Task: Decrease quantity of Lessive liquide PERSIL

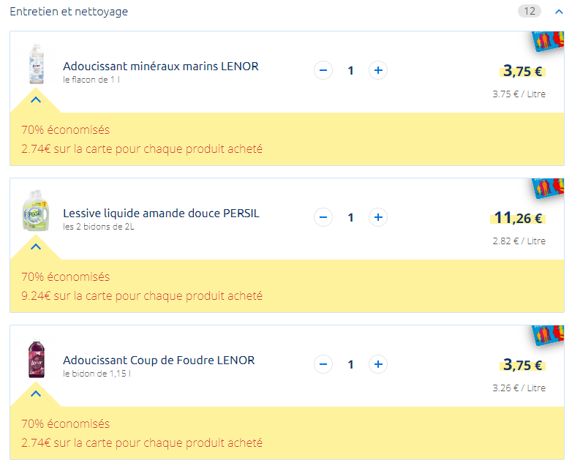Action: click(323, 217)
